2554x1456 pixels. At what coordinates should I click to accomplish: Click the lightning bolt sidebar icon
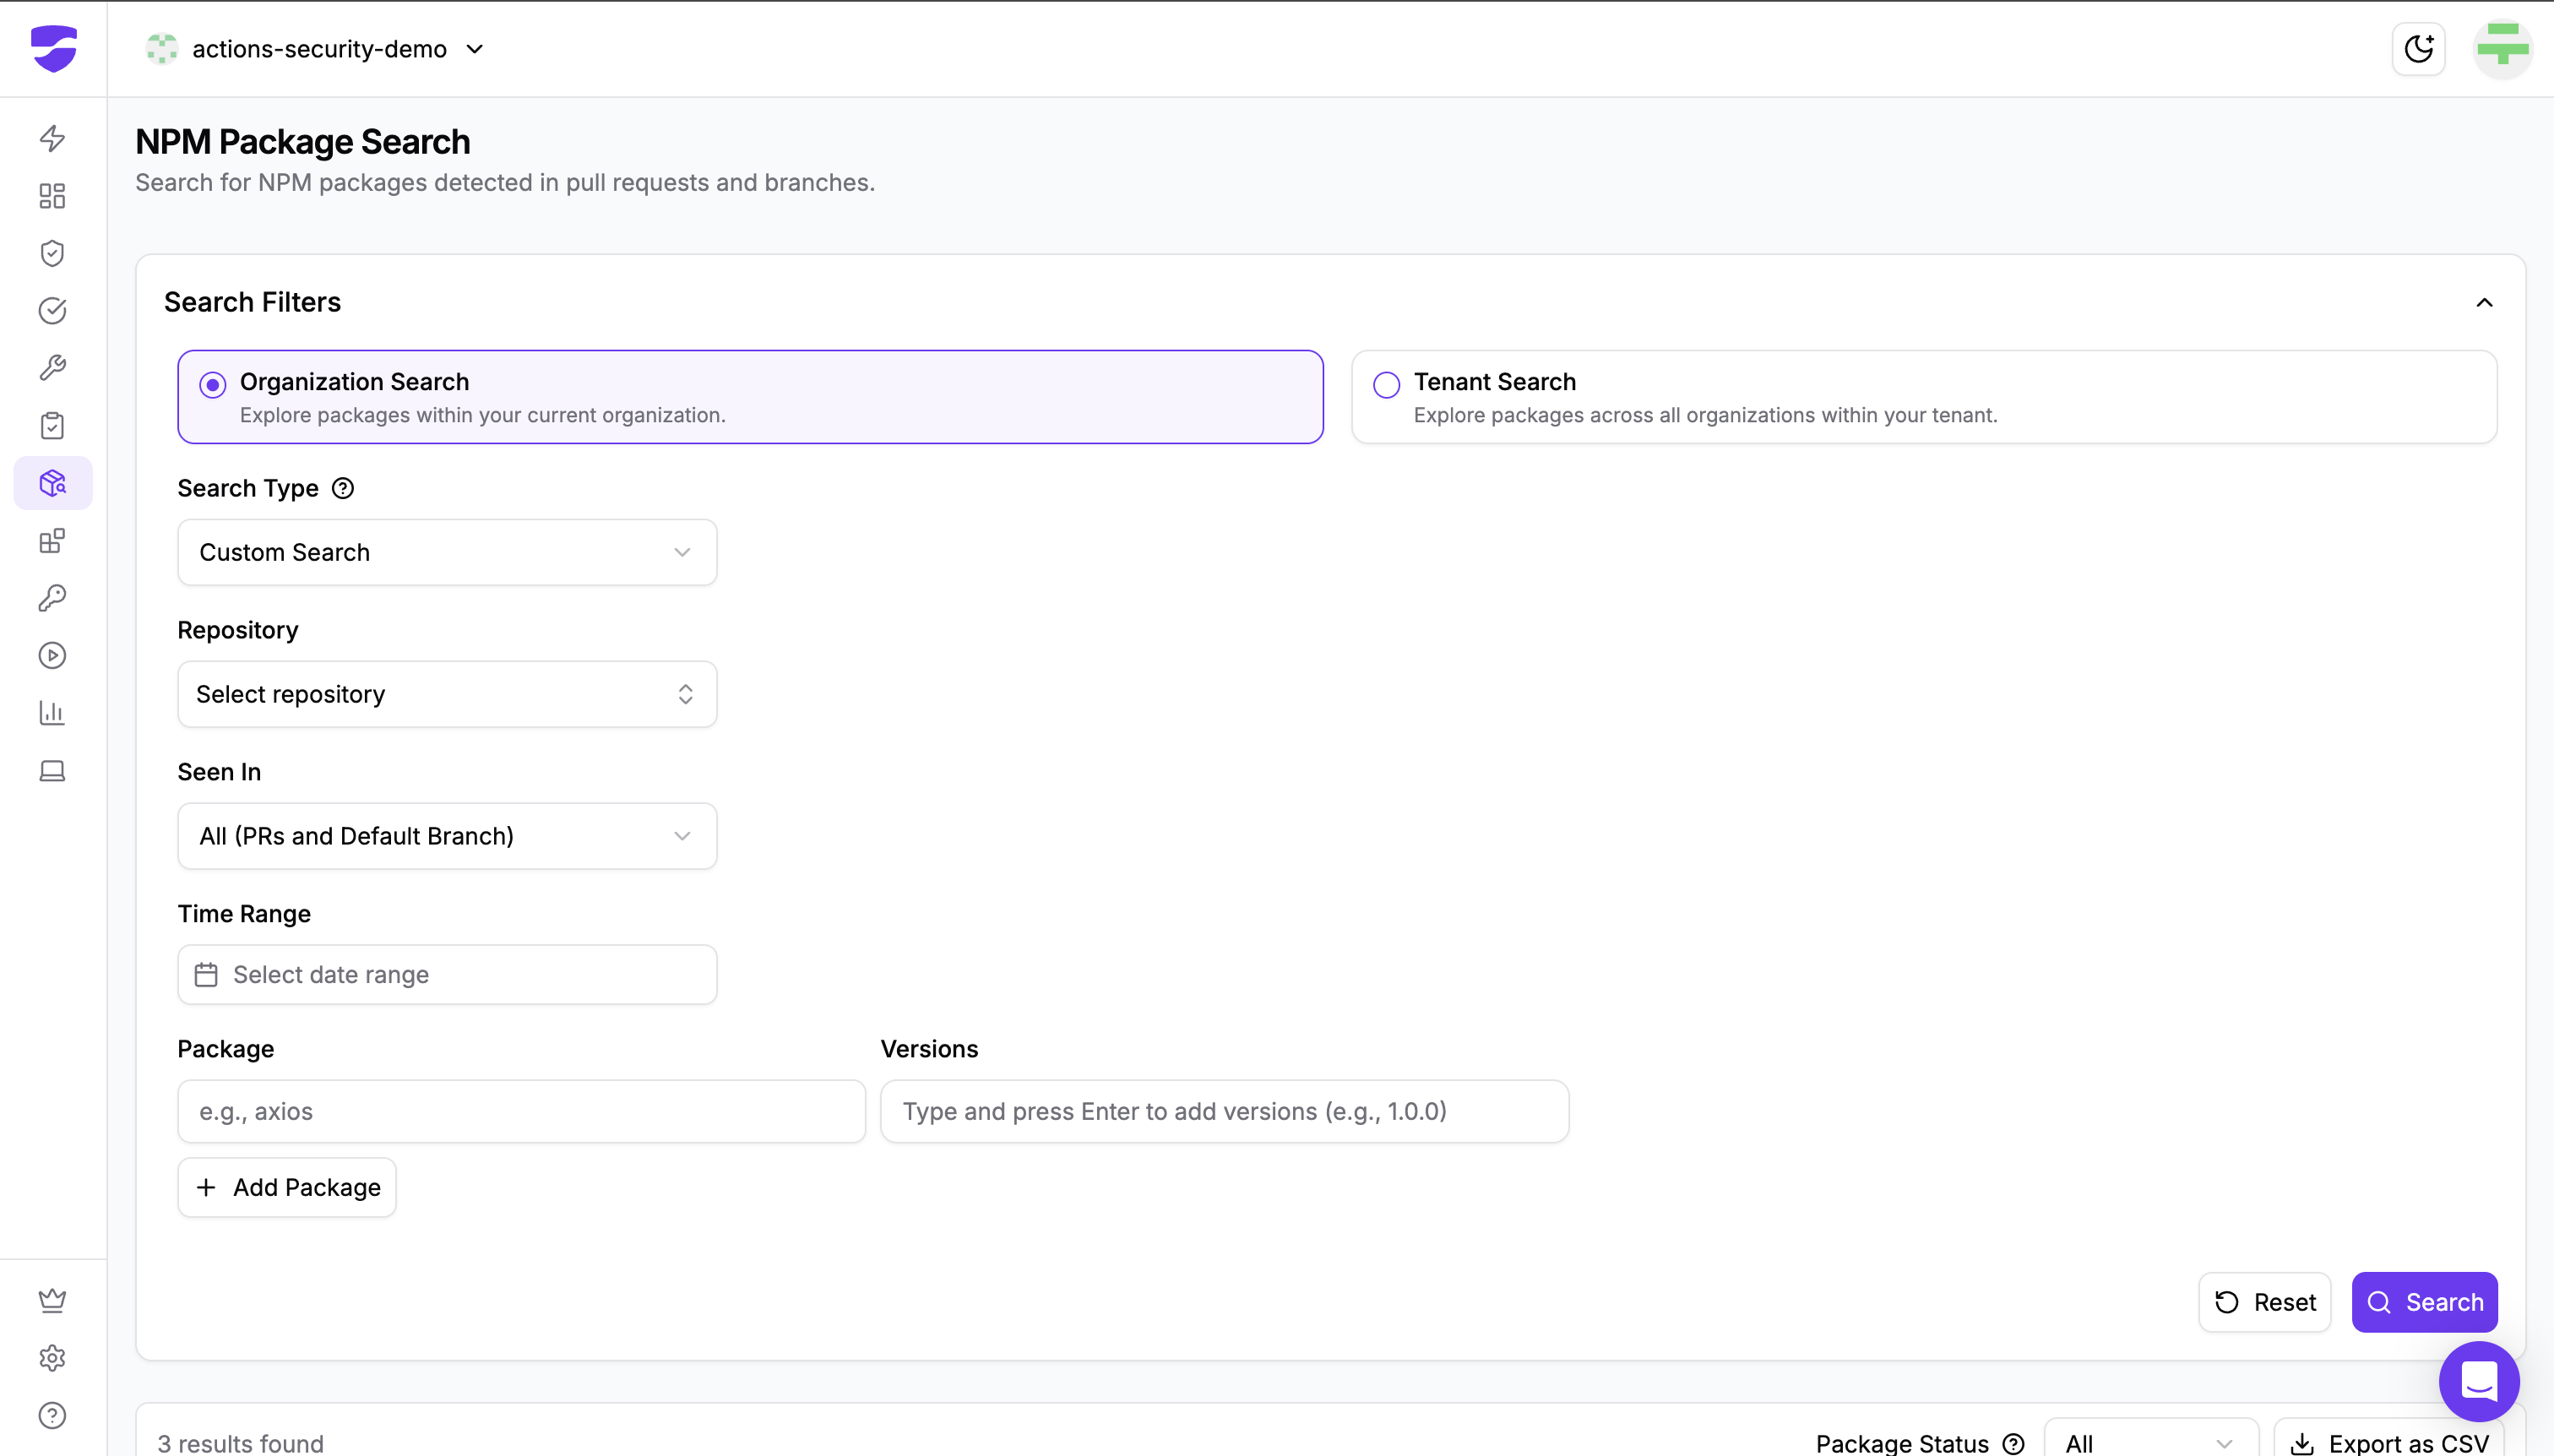click(52, 138)
